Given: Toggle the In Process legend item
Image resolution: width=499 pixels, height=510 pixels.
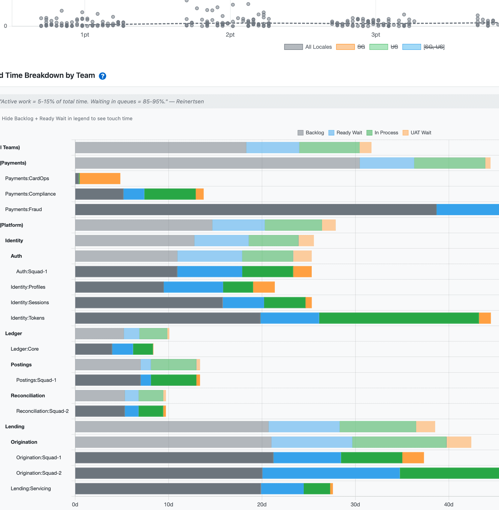Looking at the screenshot, I should click(x=382, y=133).
